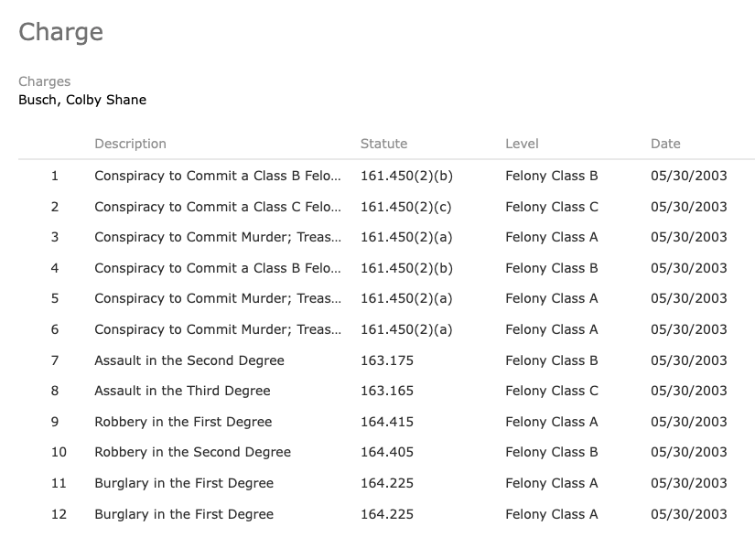Click statute 161.450(2)(b) in row 4
755x548 pixels.
coord(407,268)
